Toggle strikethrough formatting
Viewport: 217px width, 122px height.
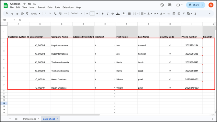(113, 14)
